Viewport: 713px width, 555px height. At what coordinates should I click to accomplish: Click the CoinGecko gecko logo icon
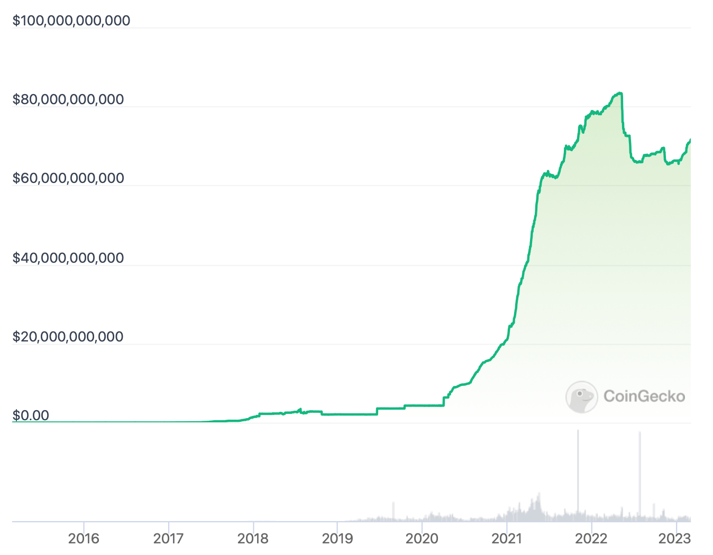click(581, 396)
